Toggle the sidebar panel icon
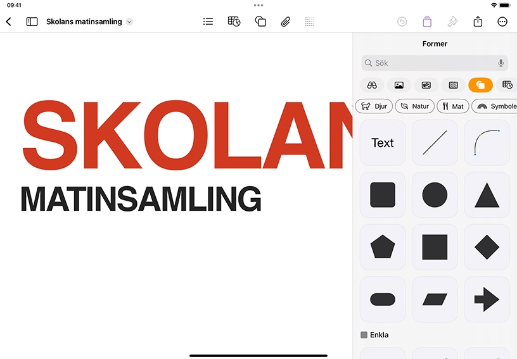This screenshot has width=517, height=359. pos(32,22)
